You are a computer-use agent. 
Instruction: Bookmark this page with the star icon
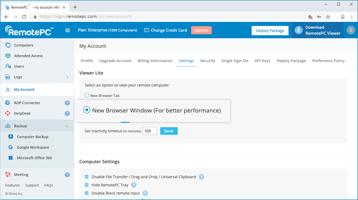pos(328,17)
